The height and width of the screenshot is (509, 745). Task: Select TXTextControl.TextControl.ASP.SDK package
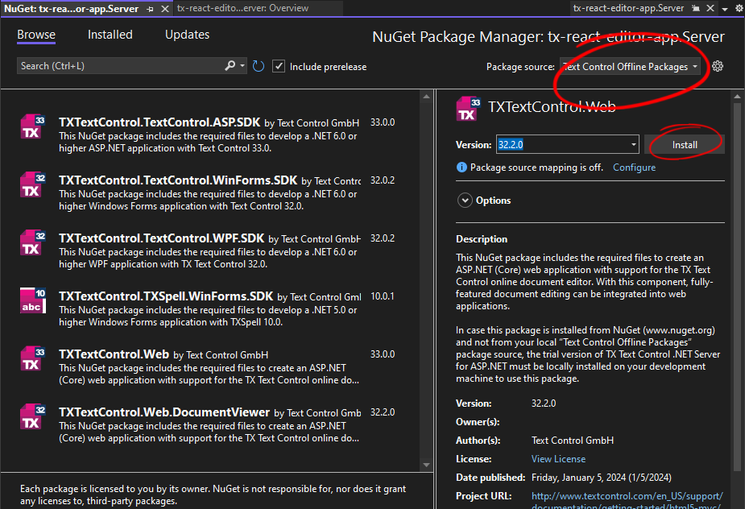[x=209, y=134]
